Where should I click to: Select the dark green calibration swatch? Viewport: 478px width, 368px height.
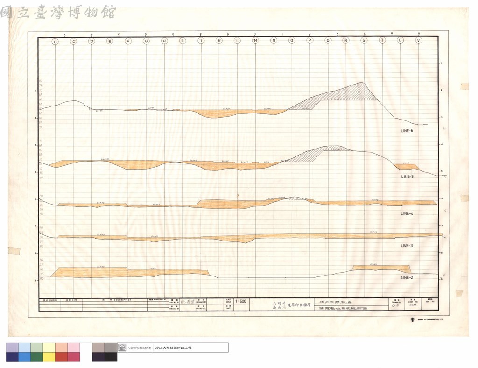[x=36, y=357]
